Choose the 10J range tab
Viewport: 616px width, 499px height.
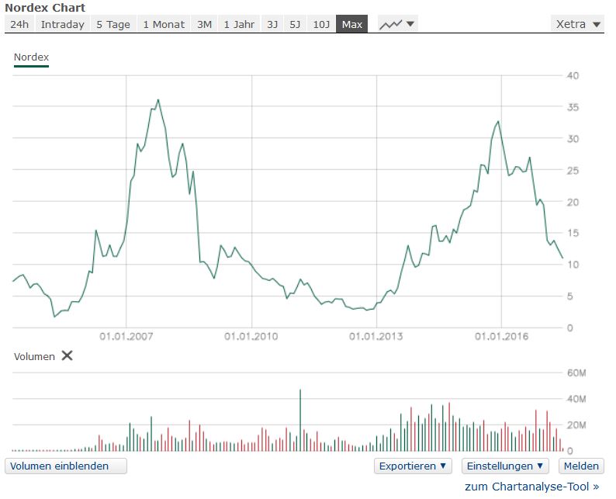[x=321, y=24]
